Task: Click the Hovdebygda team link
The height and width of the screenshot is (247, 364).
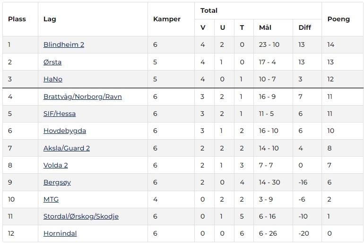Action: point(64,131)
